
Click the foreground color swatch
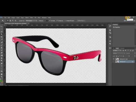pos(1,81)
